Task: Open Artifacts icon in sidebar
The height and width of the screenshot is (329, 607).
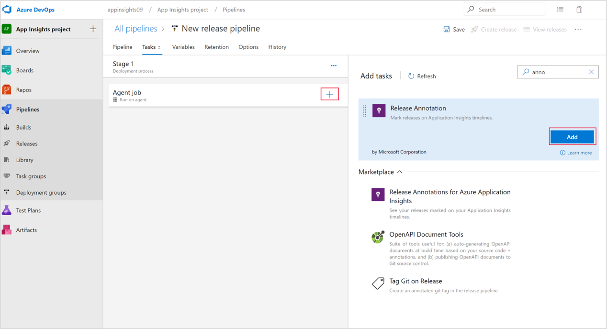Action: point(7,230)
